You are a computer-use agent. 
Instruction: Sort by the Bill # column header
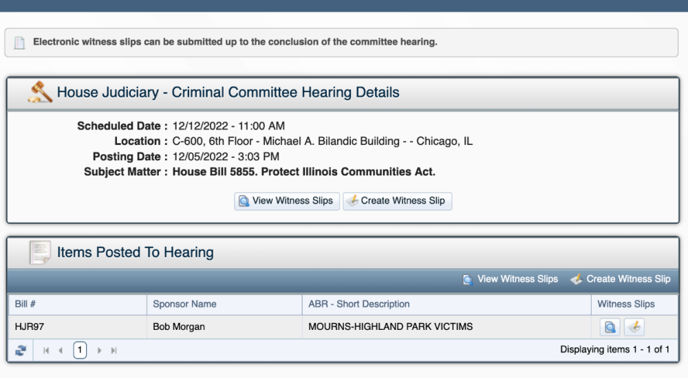pos(78,304)
